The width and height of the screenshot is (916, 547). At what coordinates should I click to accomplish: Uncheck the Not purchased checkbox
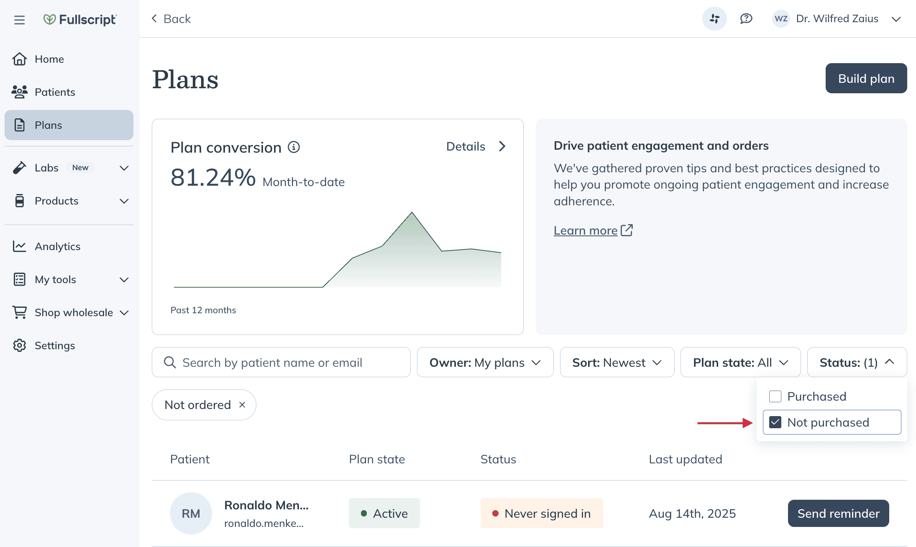pos(775,422)
